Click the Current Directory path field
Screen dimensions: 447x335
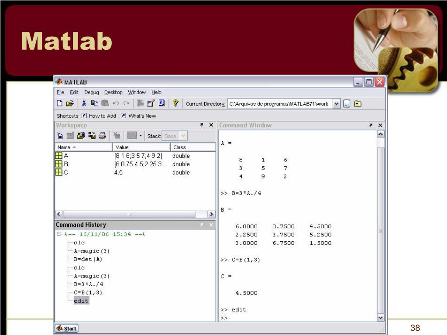coord(280,104)
